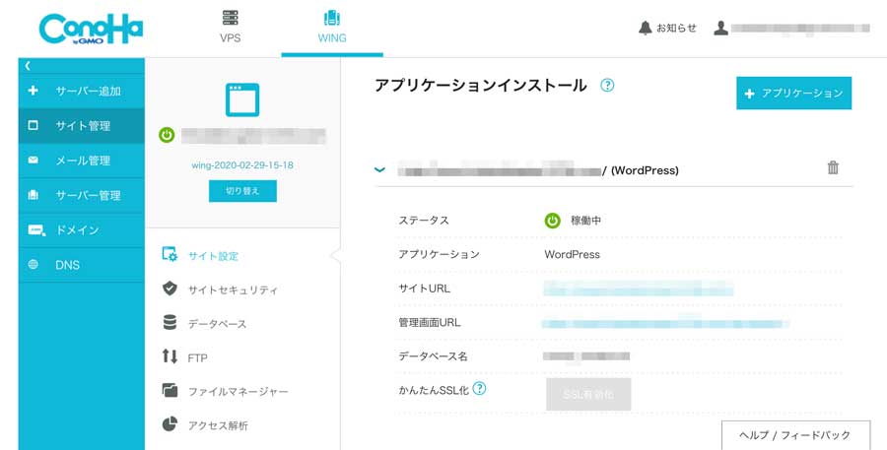Open help icon beside かんたんSSL化
This screenshot has width=887, height=450.
479,388
